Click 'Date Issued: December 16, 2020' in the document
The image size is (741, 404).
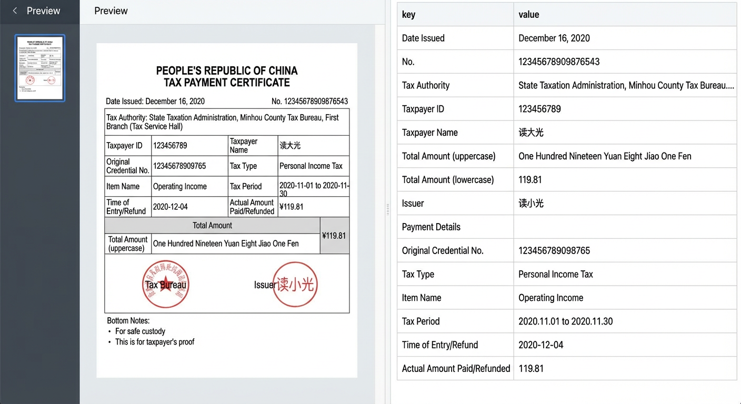(x=155, y=102)
